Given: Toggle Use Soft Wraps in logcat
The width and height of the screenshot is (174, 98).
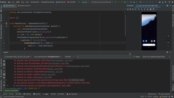Looking at the screenshot, I should point(4,74).
